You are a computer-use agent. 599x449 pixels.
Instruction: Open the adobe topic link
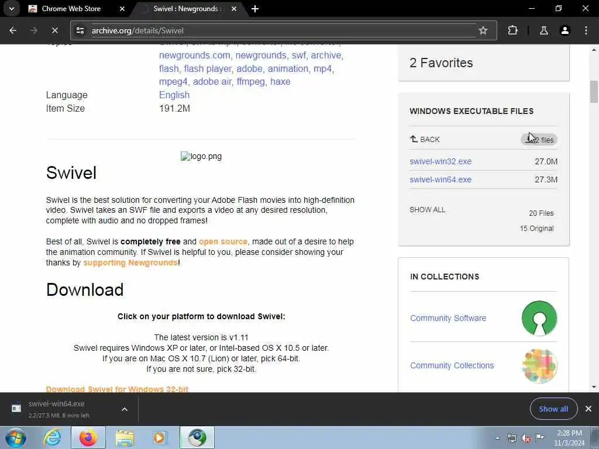click(x=249, y=69)
